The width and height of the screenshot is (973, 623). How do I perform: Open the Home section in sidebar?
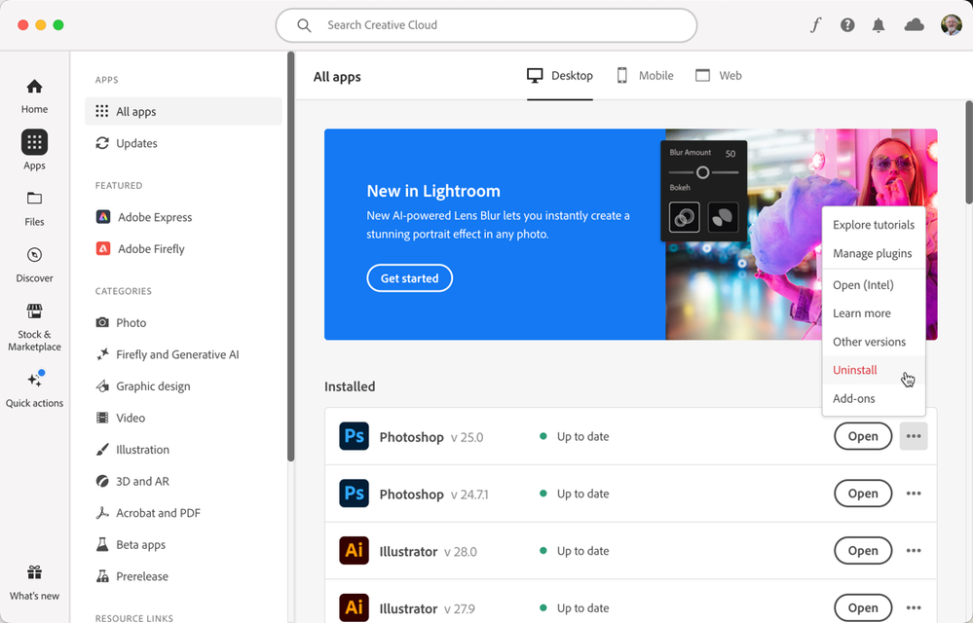point(34,96)
